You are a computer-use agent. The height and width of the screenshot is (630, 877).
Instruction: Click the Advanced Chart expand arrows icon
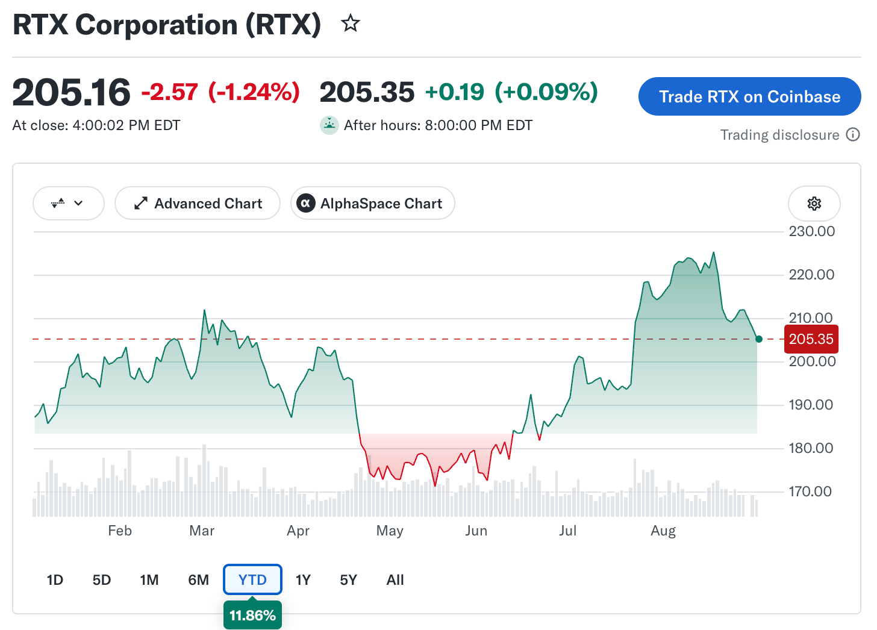[x=141, y=204]
